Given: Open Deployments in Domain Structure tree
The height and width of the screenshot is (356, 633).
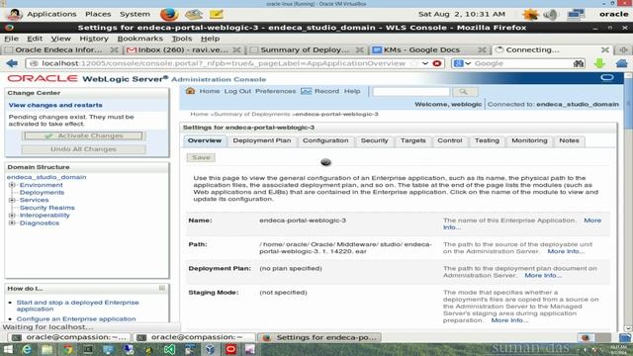Looking at the screenshot, I should [42, 193].
